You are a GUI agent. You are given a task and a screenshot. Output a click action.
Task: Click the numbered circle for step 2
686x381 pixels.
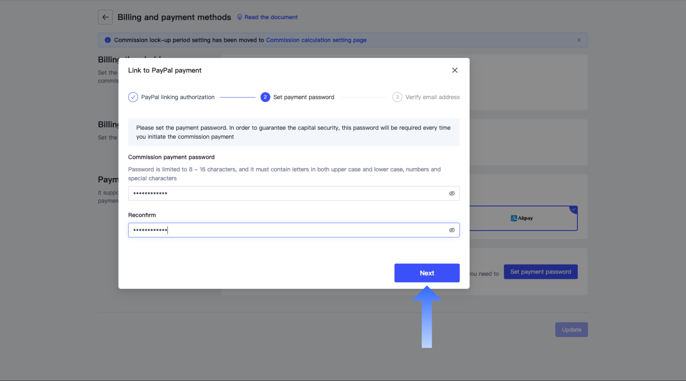point(265,97)
